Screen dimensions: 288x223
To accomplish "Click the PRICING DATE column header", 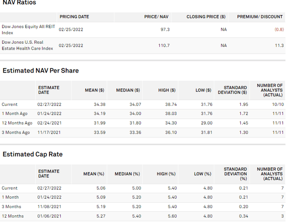I will pyautogui.click(x=74, y=17).
